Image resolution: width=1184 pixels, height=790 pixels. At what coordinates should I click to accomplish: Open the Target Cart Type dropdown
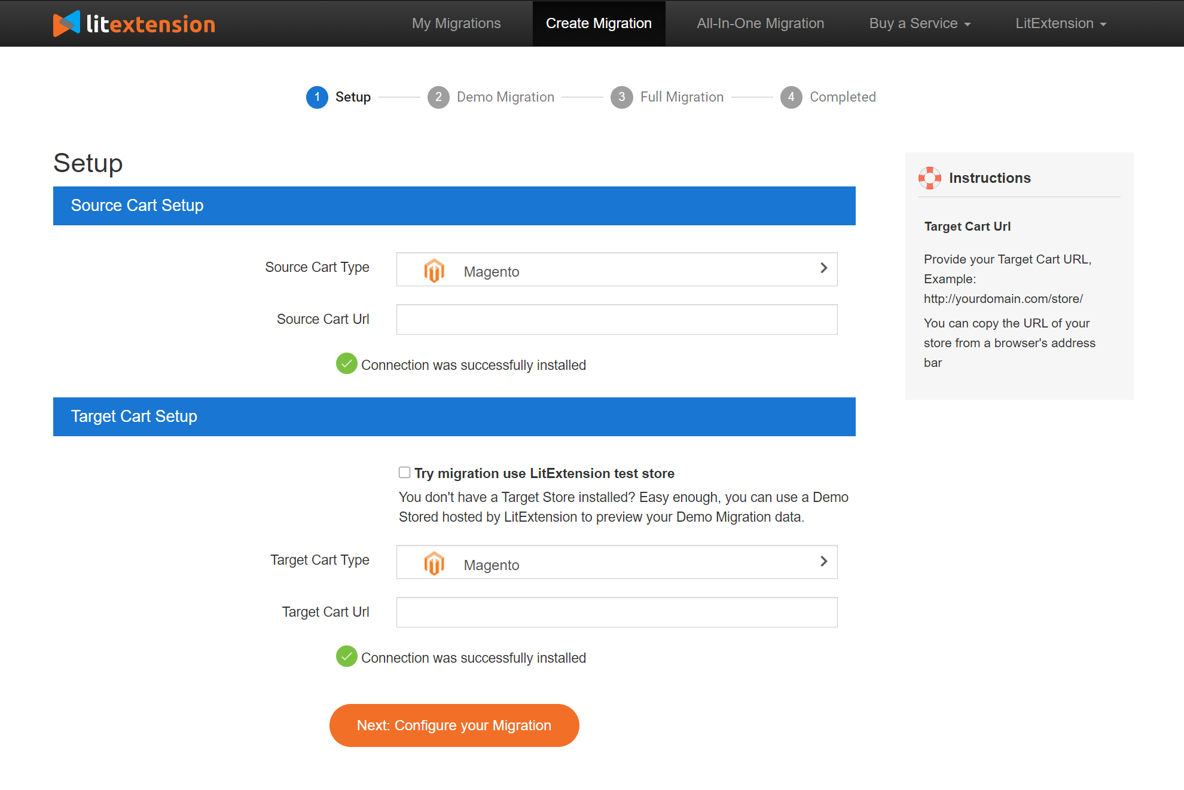coord(617,562)
